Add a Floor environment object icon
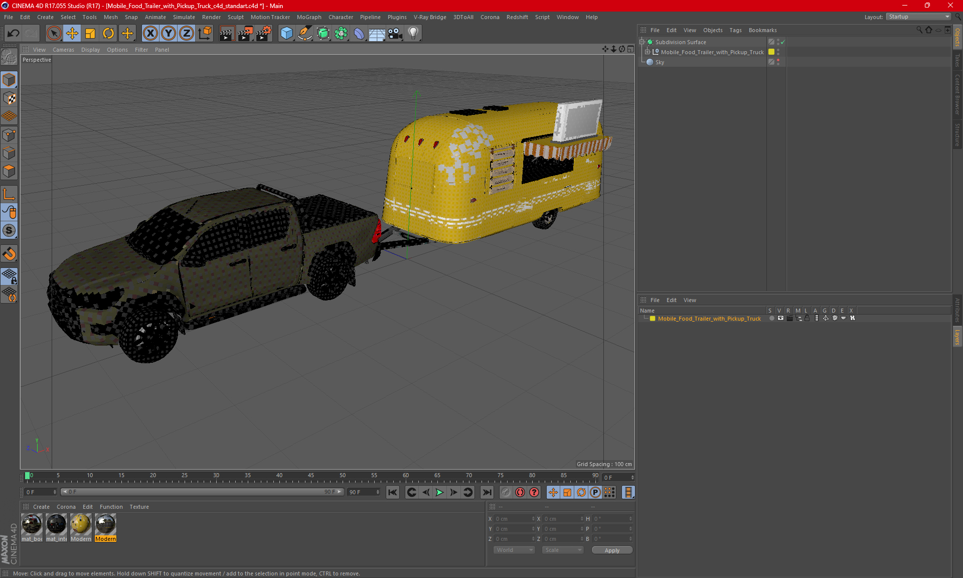Viewport: 963px width, 578px height. coord(377,34)
